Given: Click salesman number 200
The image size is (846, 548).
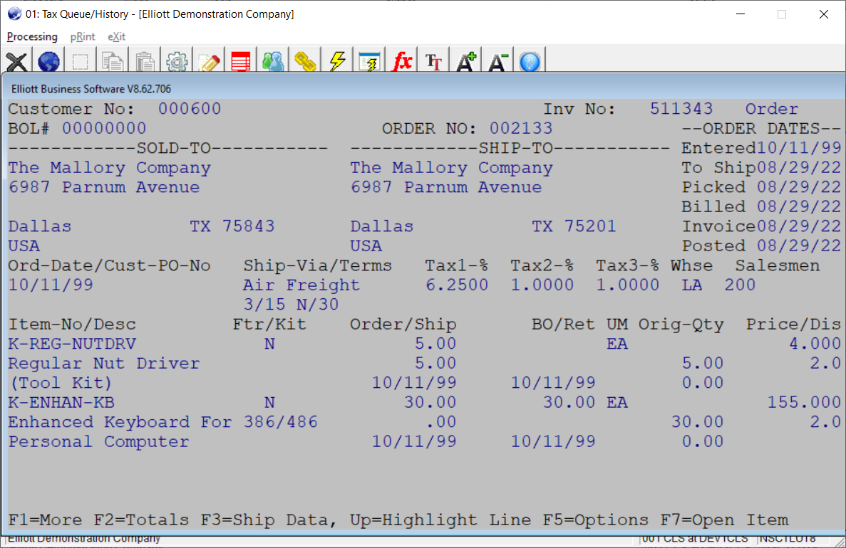Looking at the screenshot, I should click(740, 285).
